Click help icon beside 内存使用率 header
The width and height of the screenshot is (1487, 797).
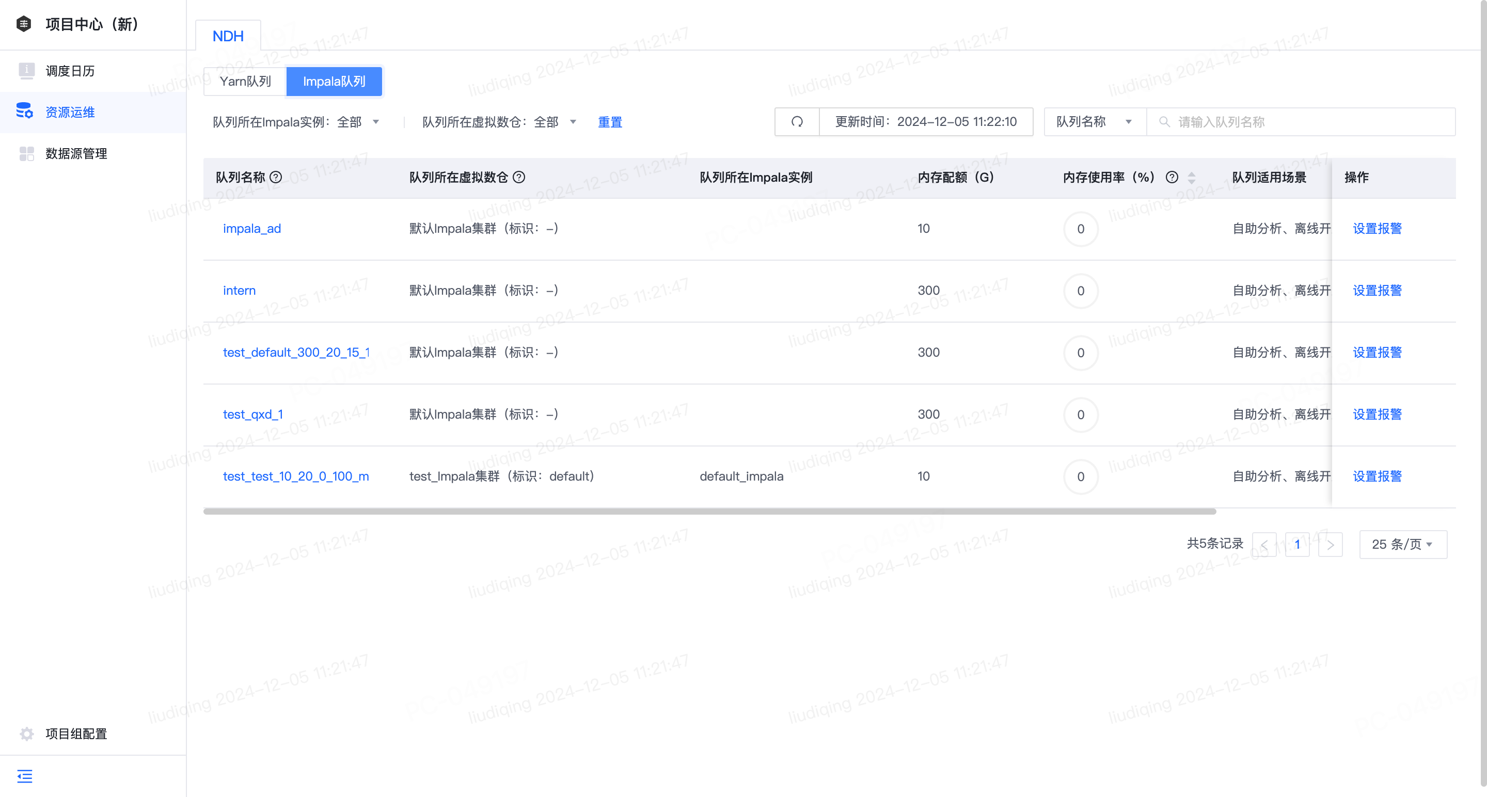tap(1172, 177)
